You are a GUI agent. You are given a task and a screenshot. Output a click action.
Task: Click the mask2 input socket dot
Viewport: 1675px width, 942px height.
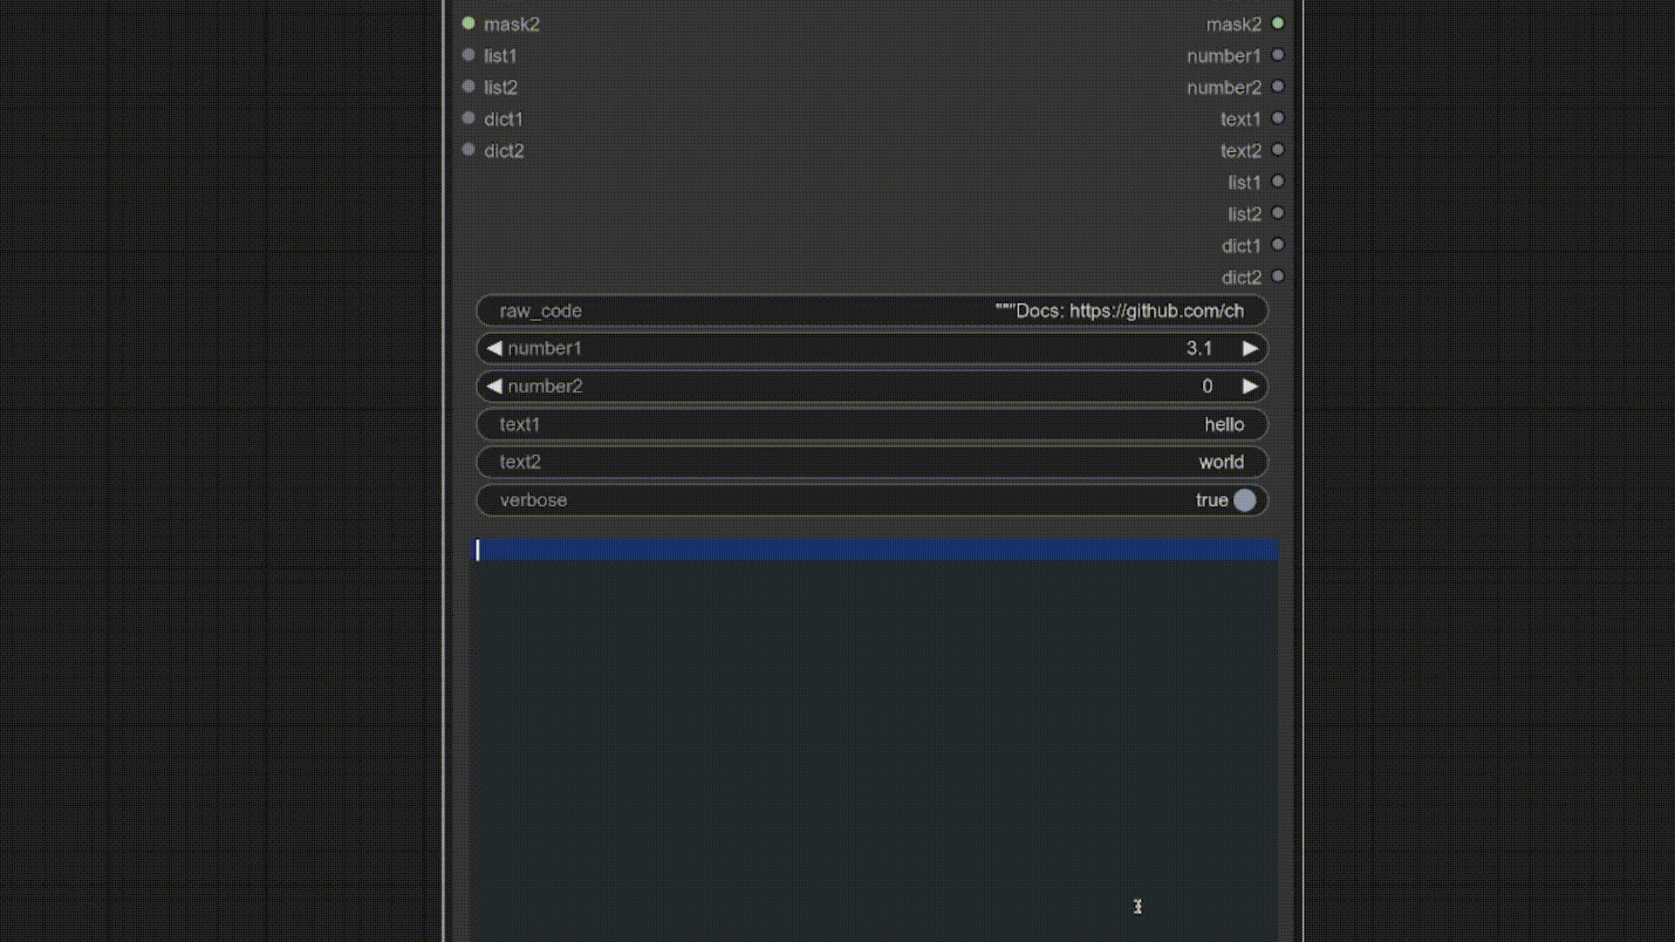click(468, 24)
